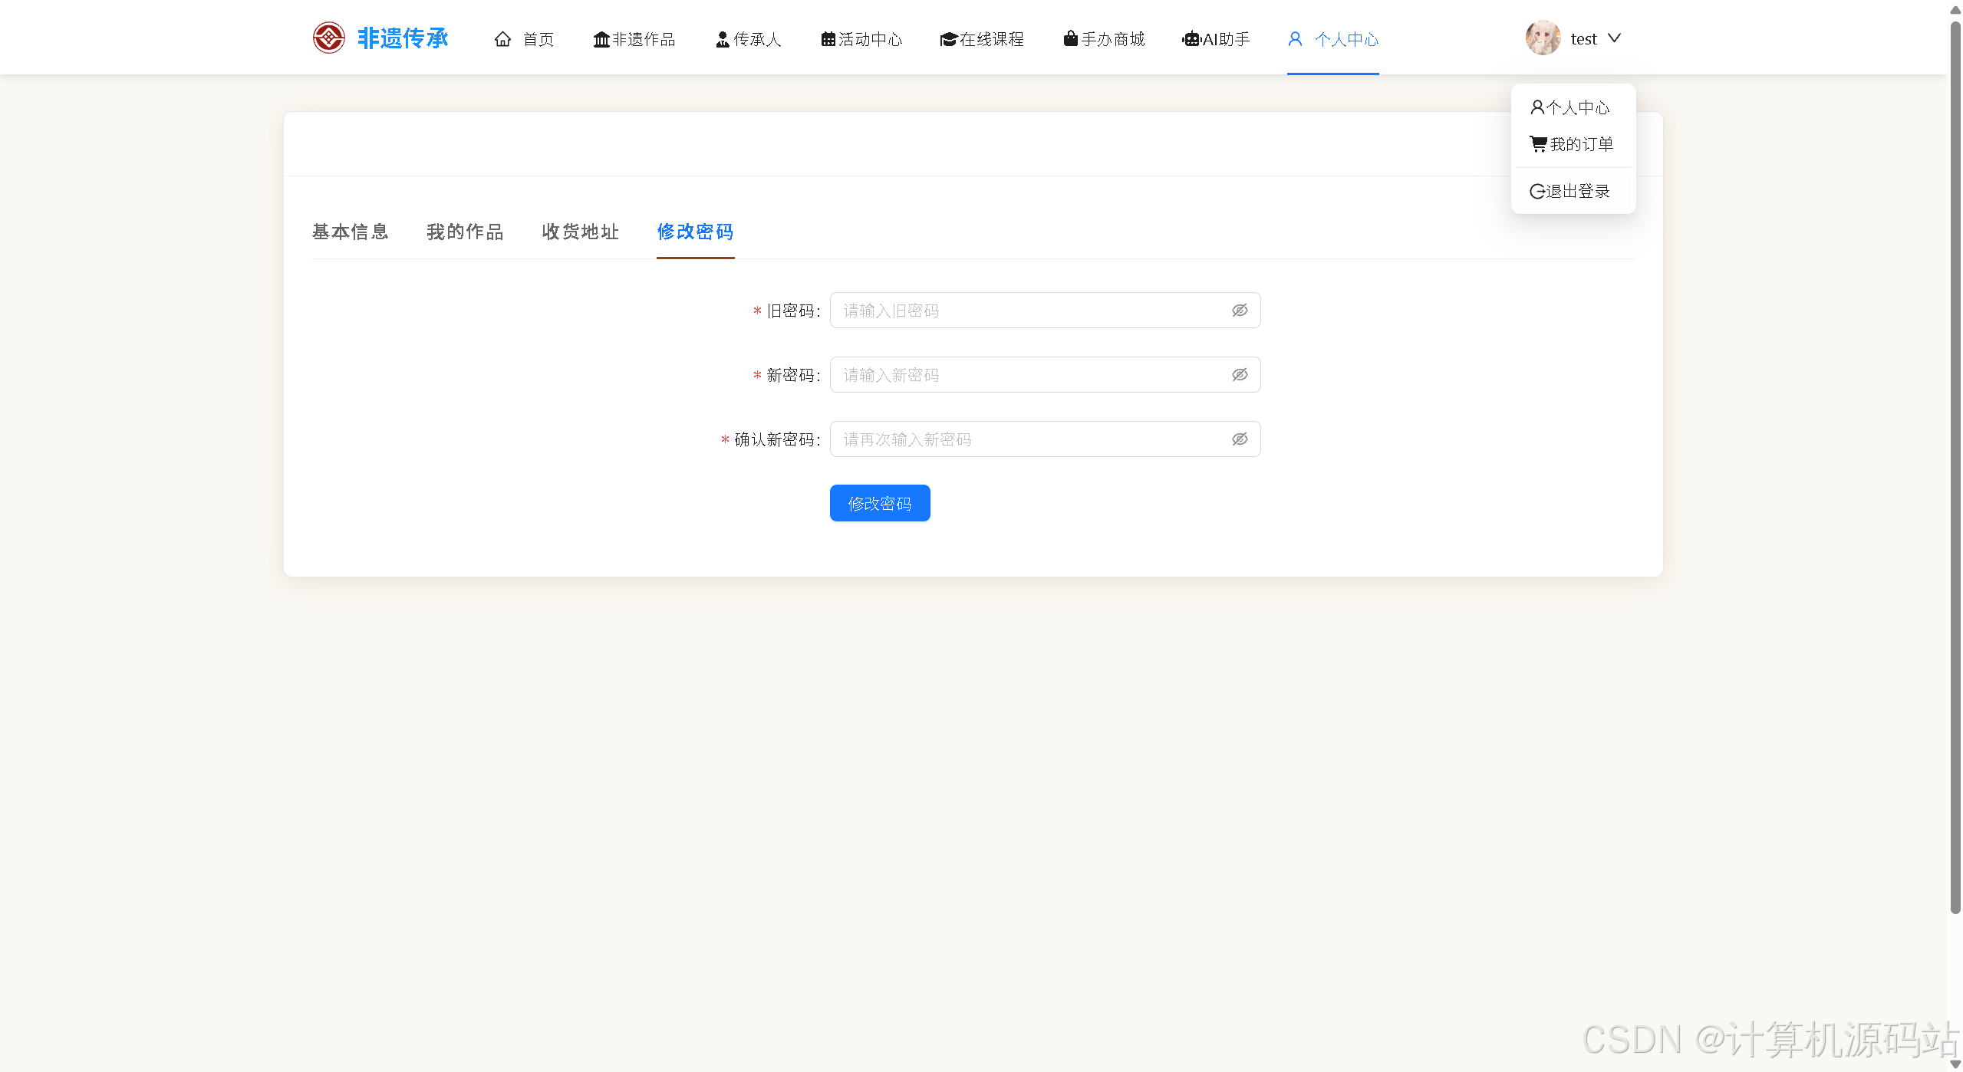Image resolution: width=1963 pixels, height=1072 pixels.
Task: Click the person icon for 传承人
Action: tap(722, 39)
